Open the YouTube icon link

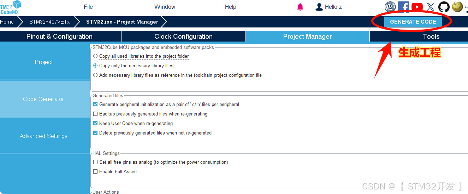[x=417, y=7]
